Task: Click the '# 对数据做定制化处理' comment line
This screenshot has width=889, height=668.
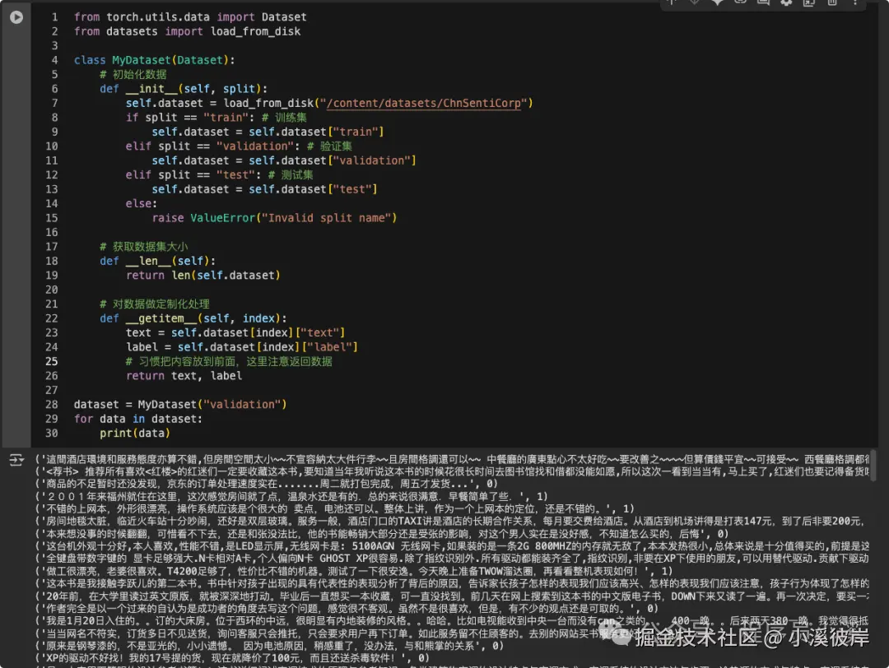Action: [155, 304]
